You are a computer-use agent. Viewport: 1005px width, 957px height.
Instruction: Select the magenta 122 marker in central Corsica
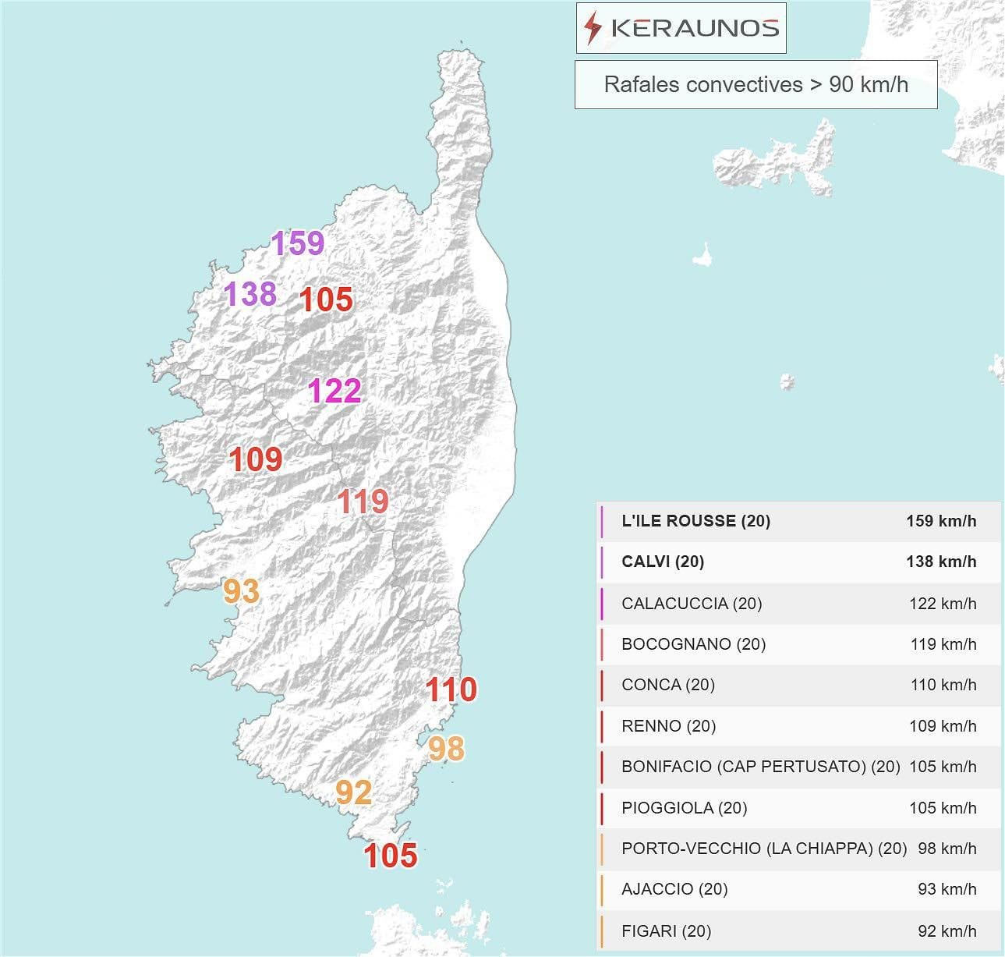[x=334, y=391]
